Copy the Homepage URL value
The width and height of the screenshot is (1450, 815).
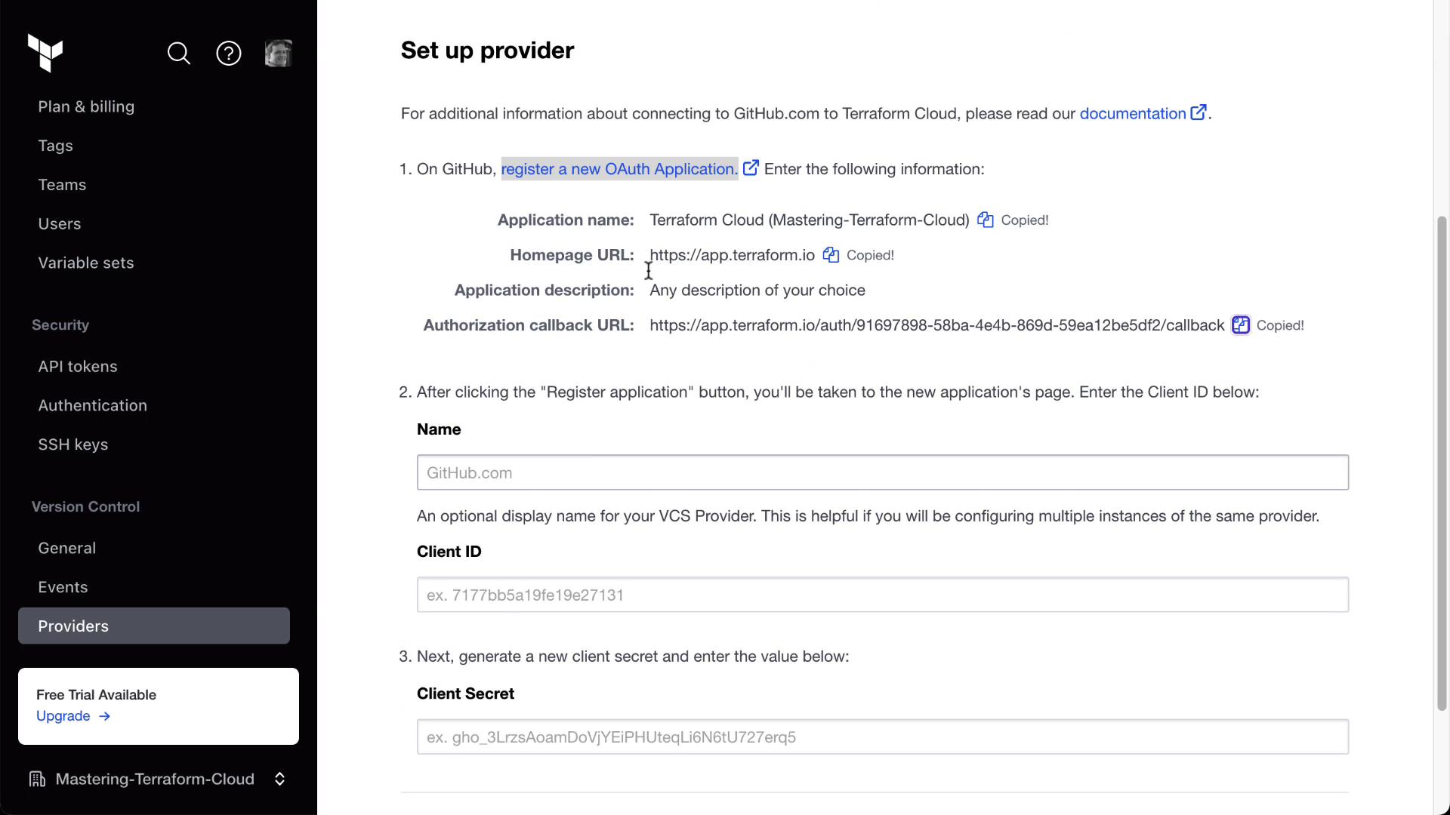[x=831, y=255]
